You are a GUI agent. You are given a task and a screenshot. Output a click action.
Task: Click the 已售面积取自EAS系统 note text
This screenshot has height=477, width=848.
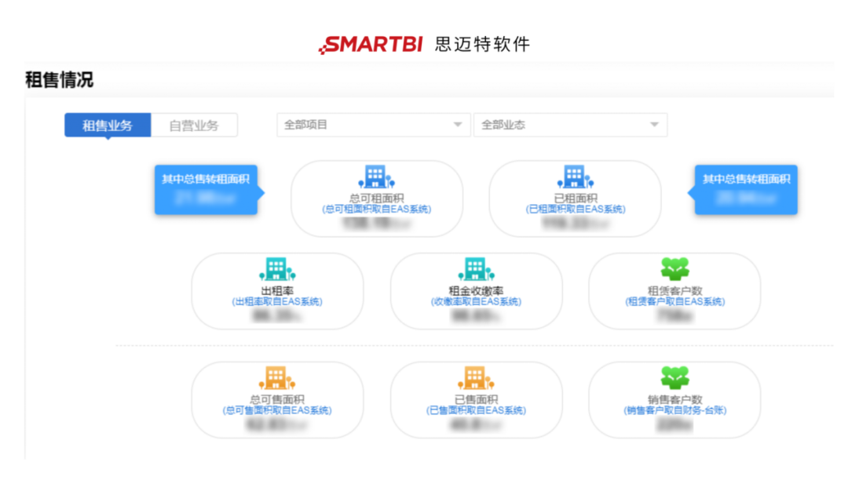click(476, 410)
